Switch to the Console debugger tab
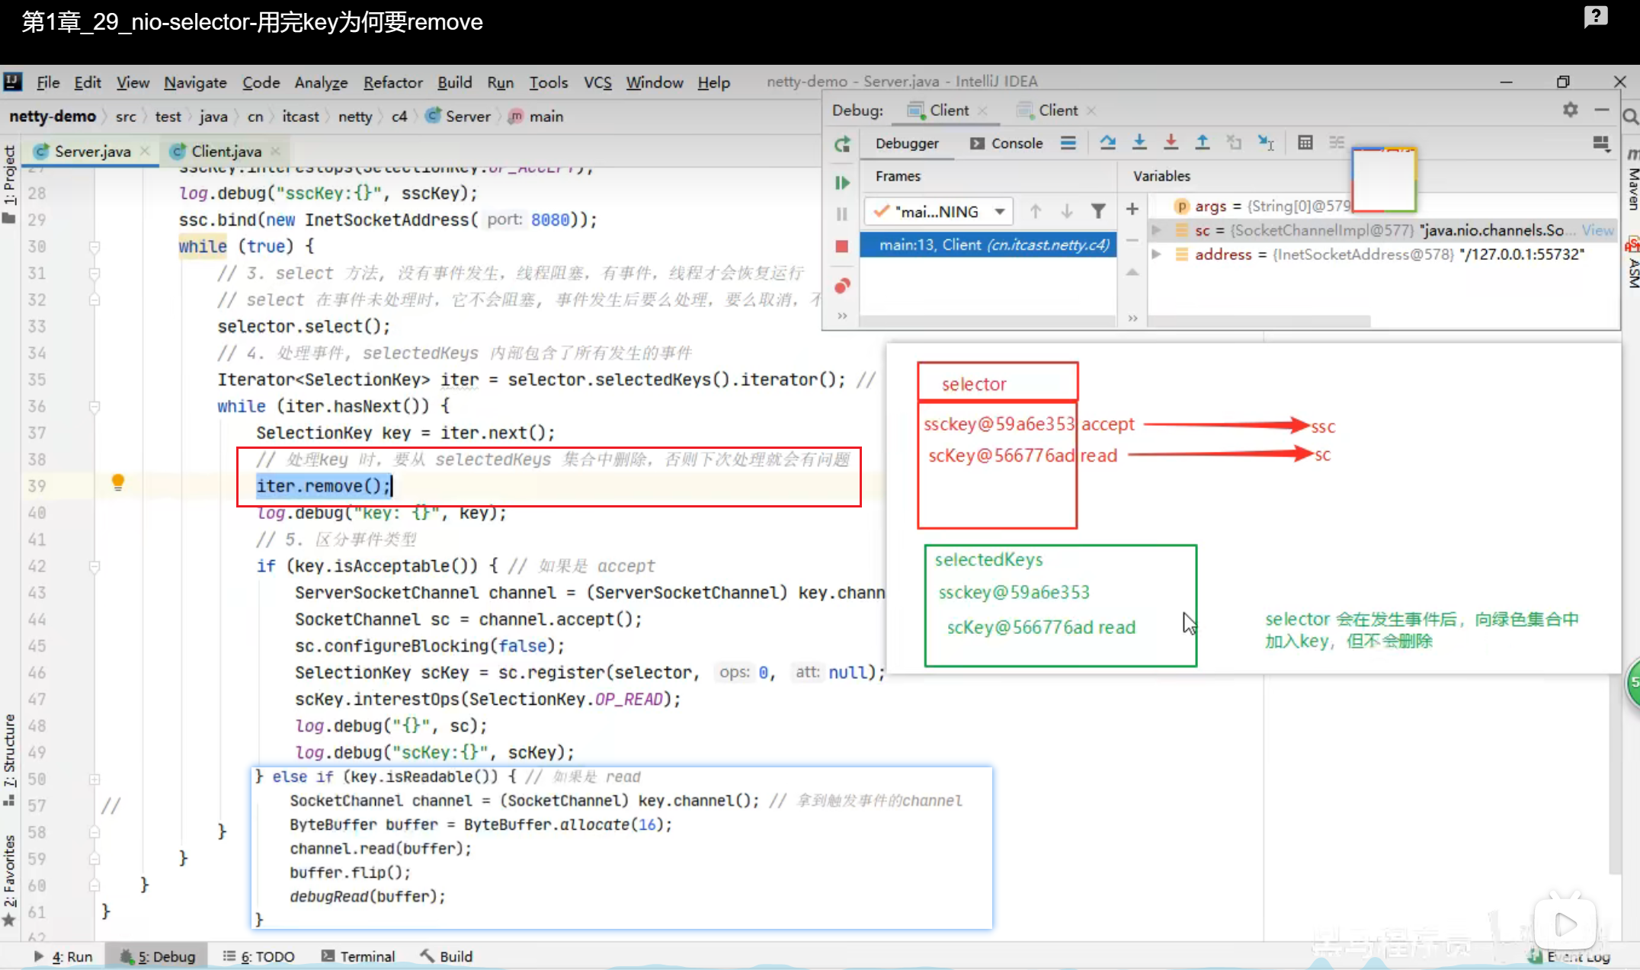Screen dimensions: 1640x970 pos(1006,143)
